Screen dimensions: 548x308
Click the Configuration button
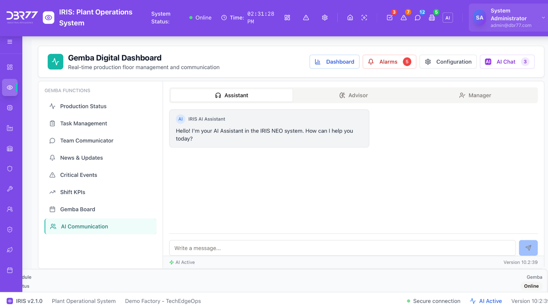click(448, 62)
